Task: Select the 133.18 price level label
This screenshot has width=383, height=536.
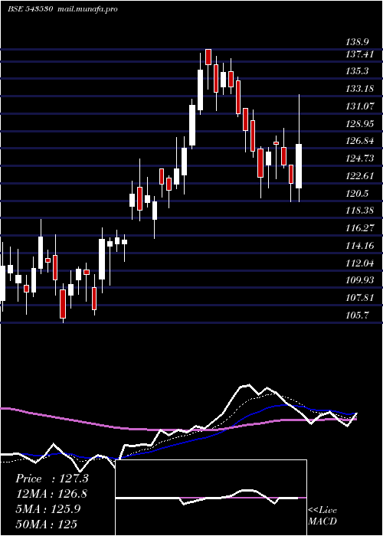Action: point(359,89)
